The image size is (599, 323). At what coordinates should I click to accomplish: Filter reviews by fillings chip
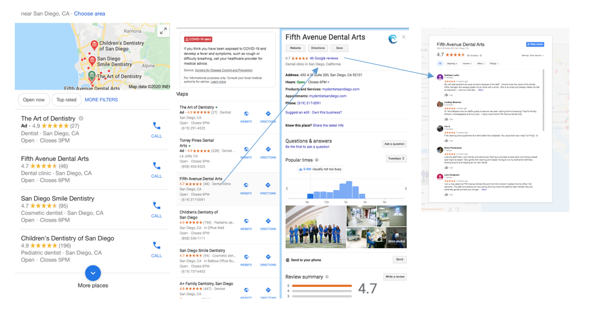coord(493,63)
